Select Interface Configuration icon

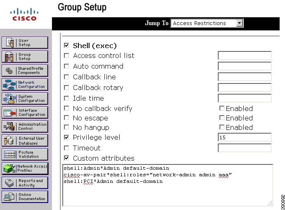pyautogui.click(x=9, y=113)
